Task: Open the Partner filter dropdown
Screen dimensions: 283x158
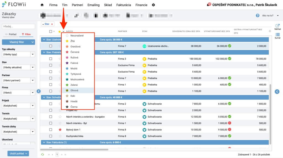Action: tap(19, 81)
